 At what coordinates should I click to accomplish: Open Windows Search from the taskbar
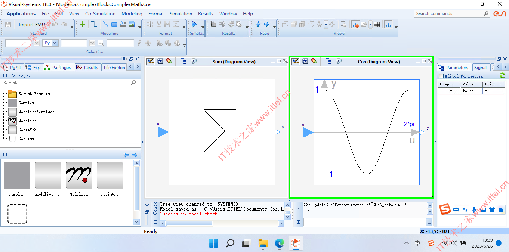coord(230,243)
